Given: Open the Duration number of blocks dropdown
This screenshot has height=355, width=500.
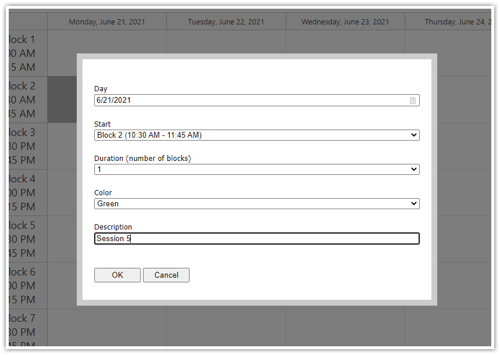Looking at the screenshot, I should 257,168.
